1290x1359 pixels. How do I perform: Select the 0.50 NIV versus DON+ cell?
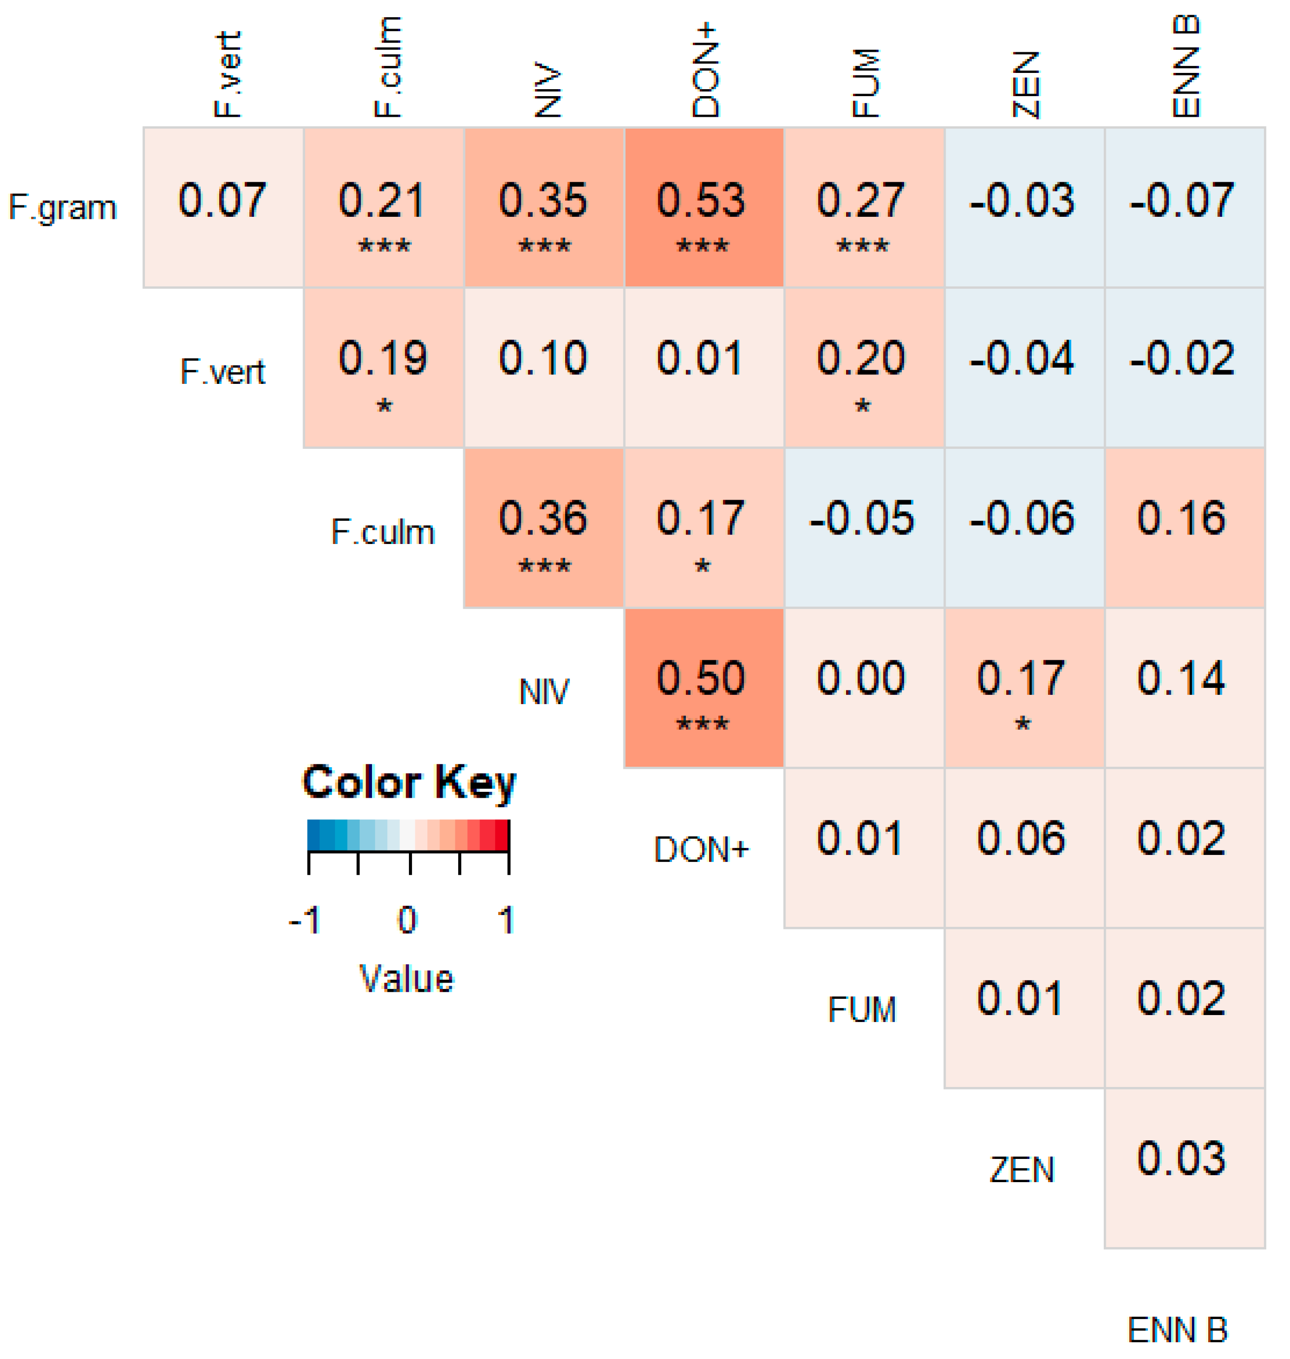(x=704, y=687)
